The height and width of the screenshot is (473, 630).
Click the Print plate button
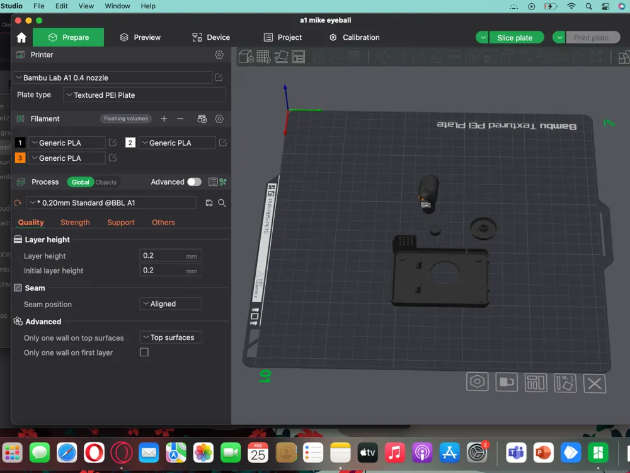click(x=593, y=37)
